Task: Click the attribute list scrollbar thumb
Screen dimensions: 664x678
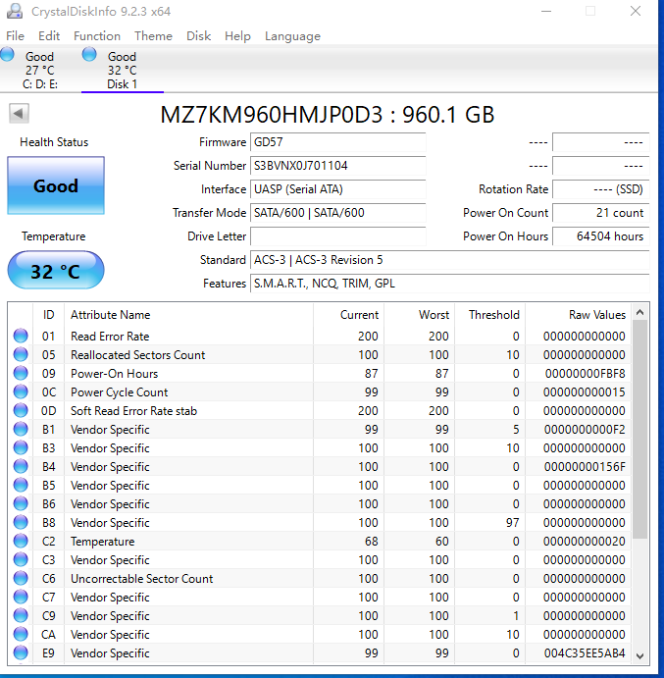Action: (x=640, y=430)
